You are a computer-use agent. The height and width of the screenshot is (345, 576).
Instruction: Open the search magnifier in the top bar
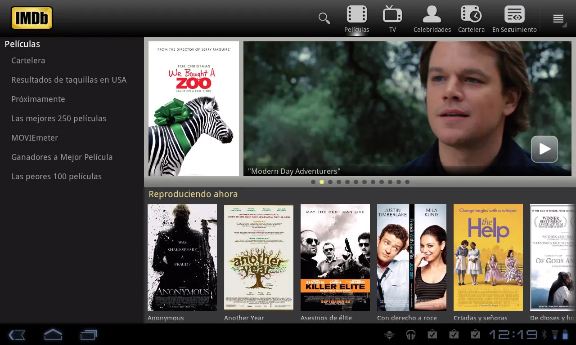pyautogui.click(x=324, y=18)
